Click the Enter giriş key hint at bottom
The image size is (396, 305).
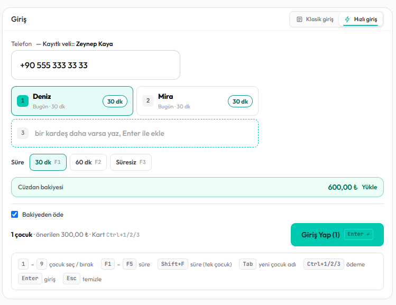coord(30,279)
